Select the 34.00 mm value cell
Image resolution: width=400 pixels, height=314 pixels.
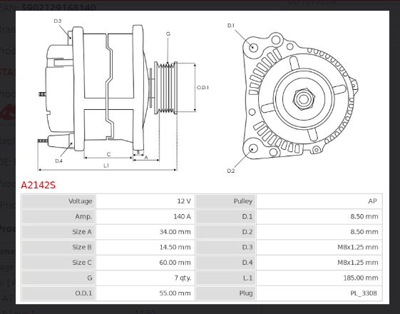coord(145,232)
